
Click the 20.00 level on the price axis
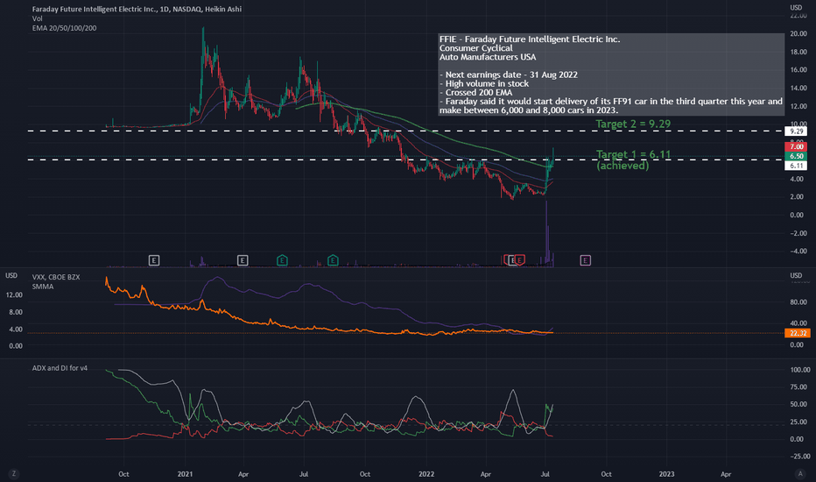(798, 33)
